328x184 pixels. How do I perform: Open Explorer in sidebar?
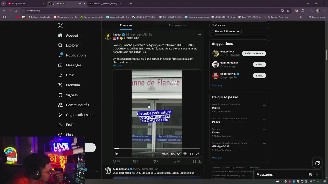click(x=68, y=45)
